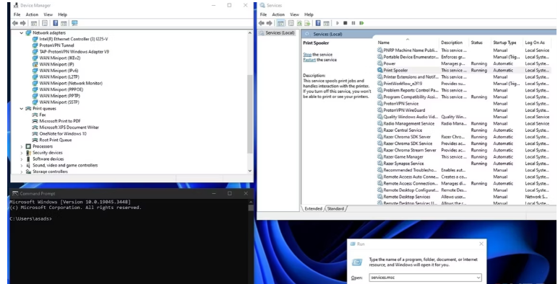Open Properties icon in Device Manager toolbar
Image resolution: width=558 pixels, height=284 pixels.
click(45, 23)
